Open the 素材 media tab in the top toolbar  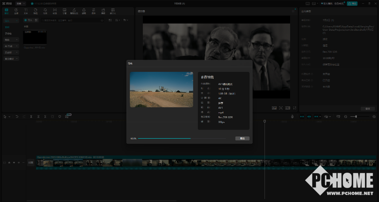click(7, 11)
